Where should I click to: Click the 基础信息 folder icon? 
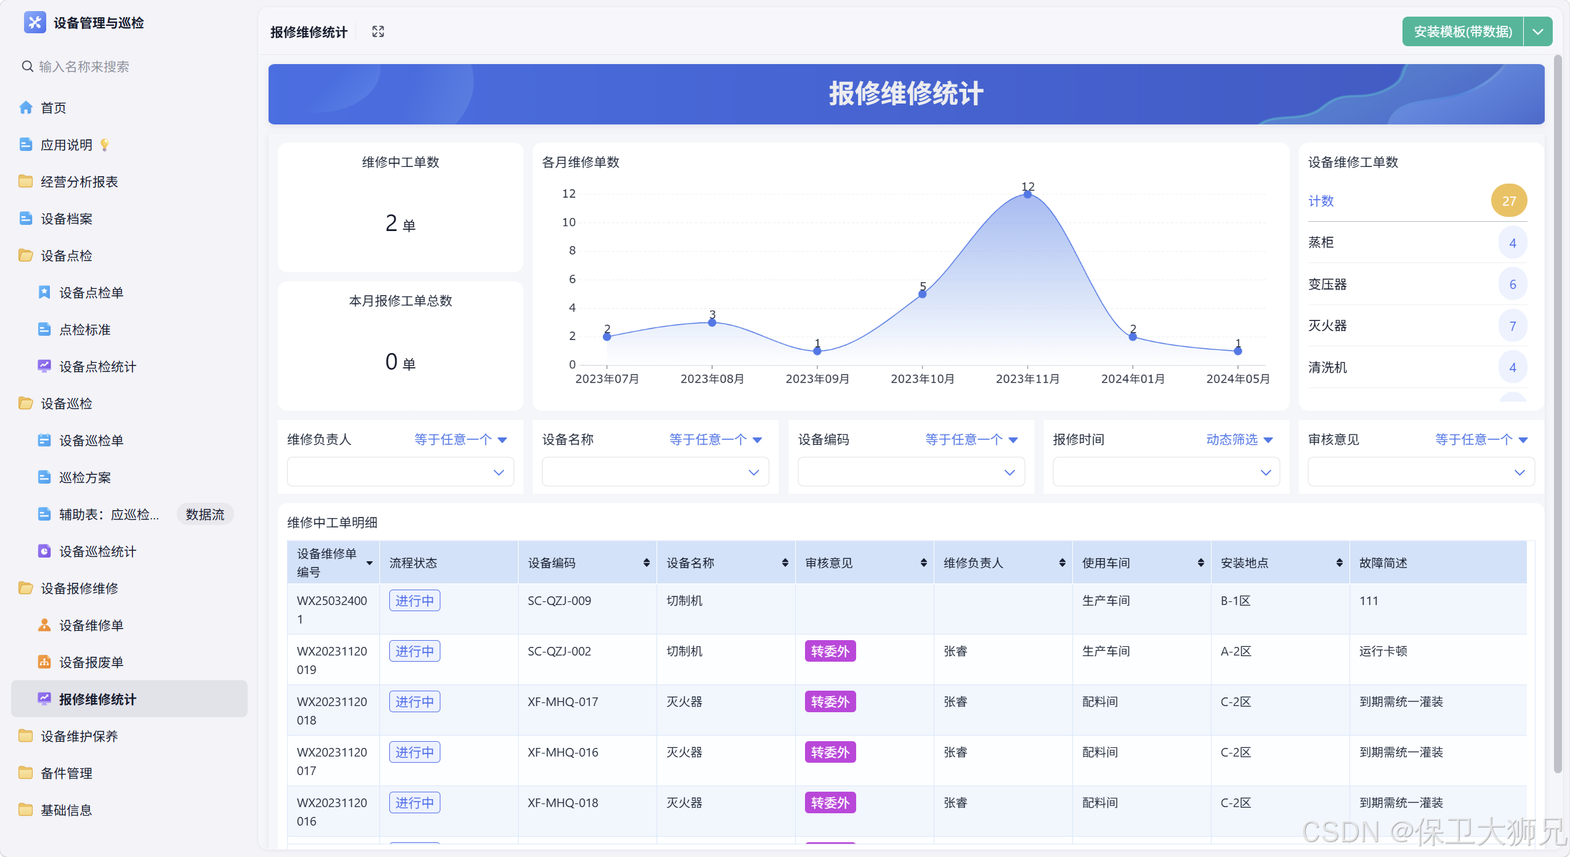coord(26,810)
